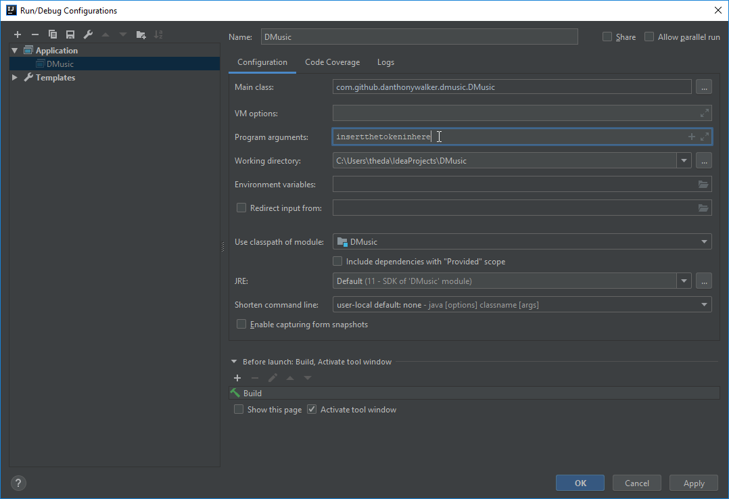
Task: Sort configurations alphabetically
Action: tap(158, 34)
